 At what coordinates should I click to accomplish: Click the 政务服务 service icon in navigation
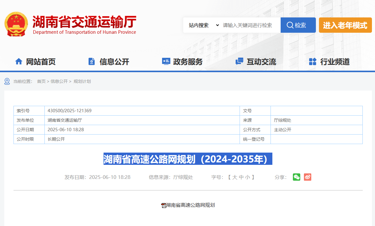(166, 61)
